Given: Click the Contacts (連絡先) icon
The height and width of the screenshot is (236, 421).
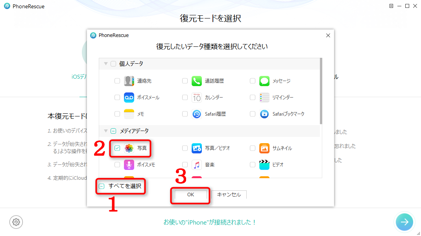Looking at the screenshot, I should [x=129, y=81].
